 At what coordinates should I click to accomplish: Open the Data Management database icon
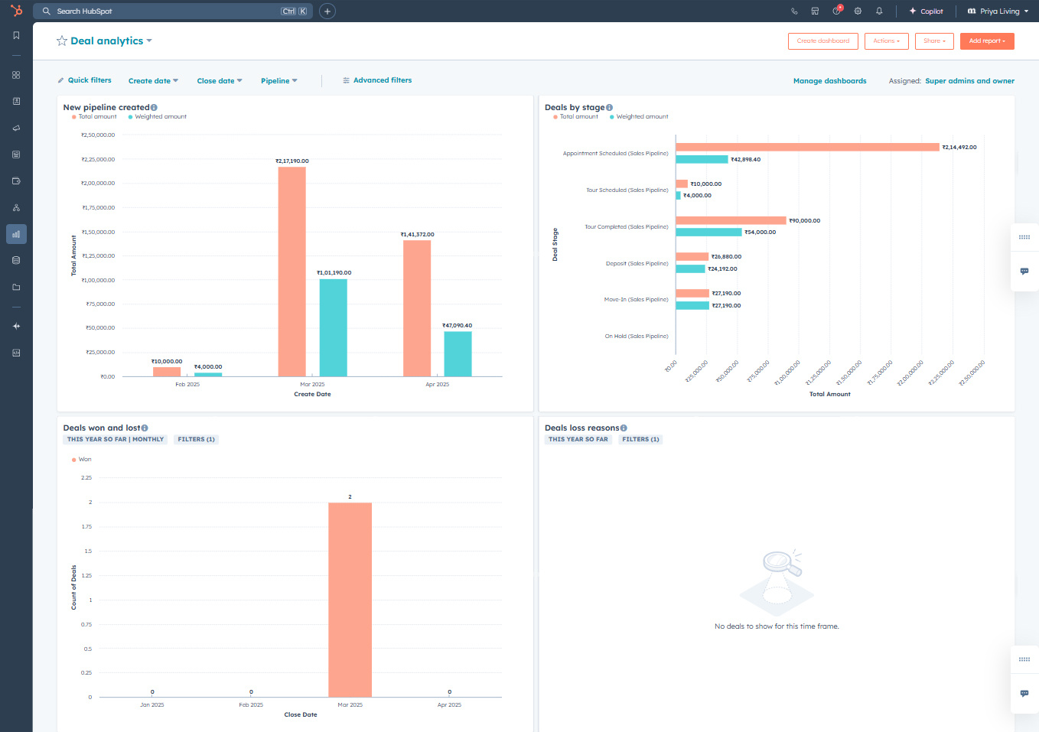point(16,260)
